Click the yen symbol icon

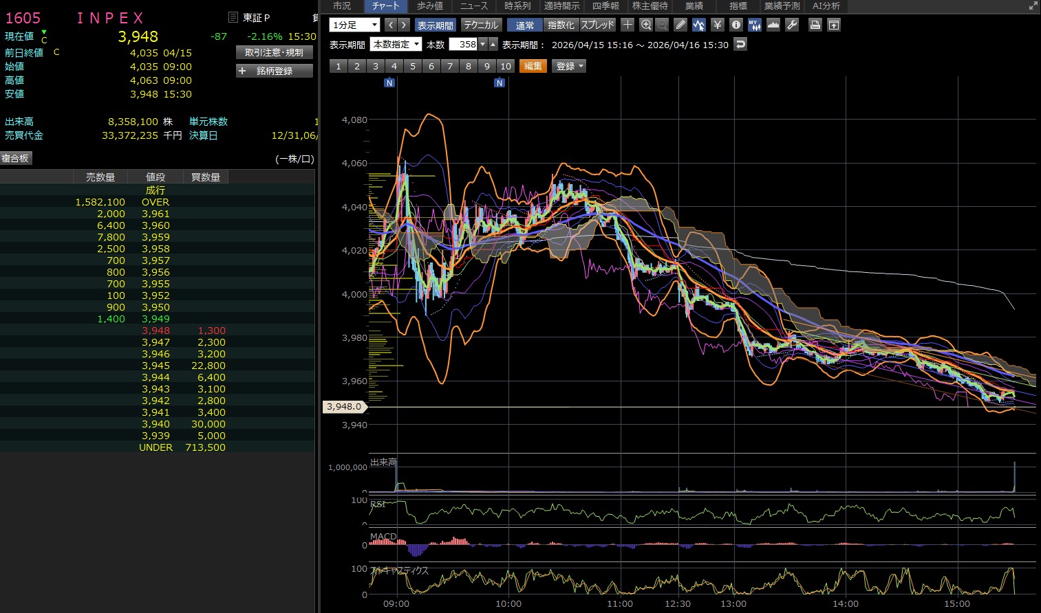pyautogui.click(x=718, y=25)
